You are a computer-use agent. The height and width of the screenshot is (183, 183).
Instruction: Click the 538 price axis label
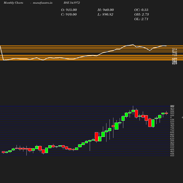point(172,145)
